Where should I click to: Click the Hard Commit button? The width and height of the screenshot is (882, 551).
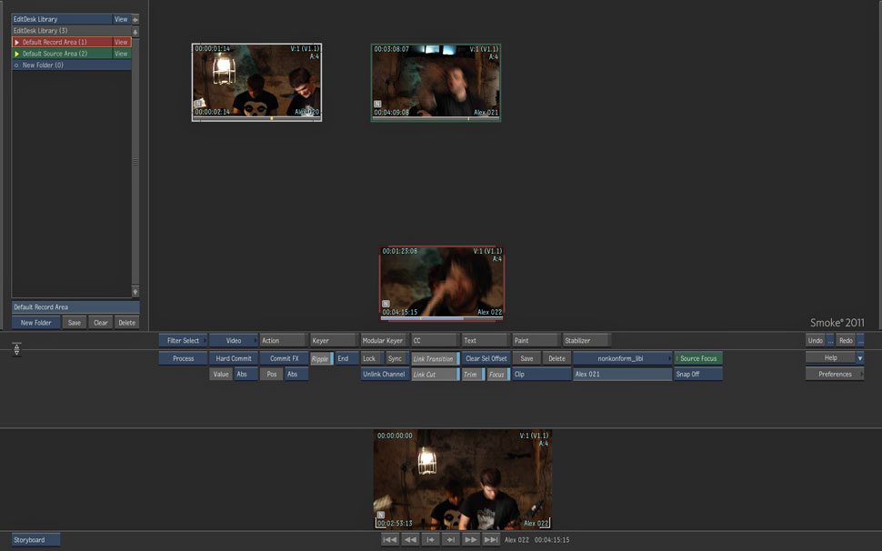[234, 358]
